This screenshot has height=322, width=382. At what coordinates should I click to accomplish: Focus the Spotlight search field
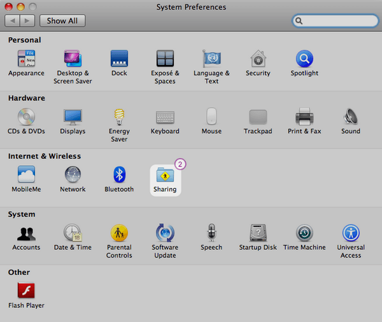pyautogui.click(x=336, y=21)
